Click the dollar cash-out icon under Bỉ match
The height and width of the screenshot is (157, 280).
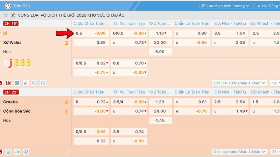coord(34,83)
